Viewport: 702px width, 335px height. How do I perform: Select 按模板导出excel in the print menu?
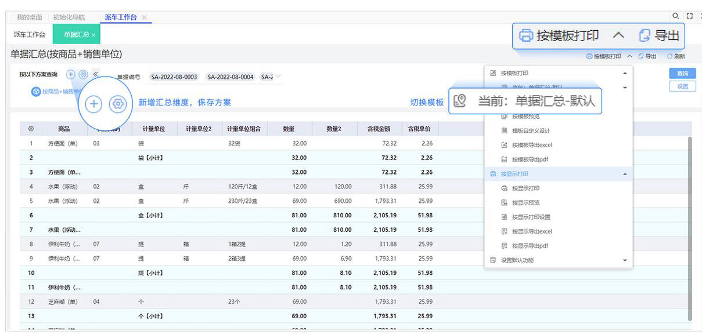[531, 144]
